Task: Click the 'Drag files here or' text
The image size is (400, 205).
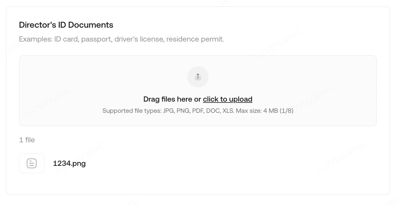Action: tap(172, 99)
